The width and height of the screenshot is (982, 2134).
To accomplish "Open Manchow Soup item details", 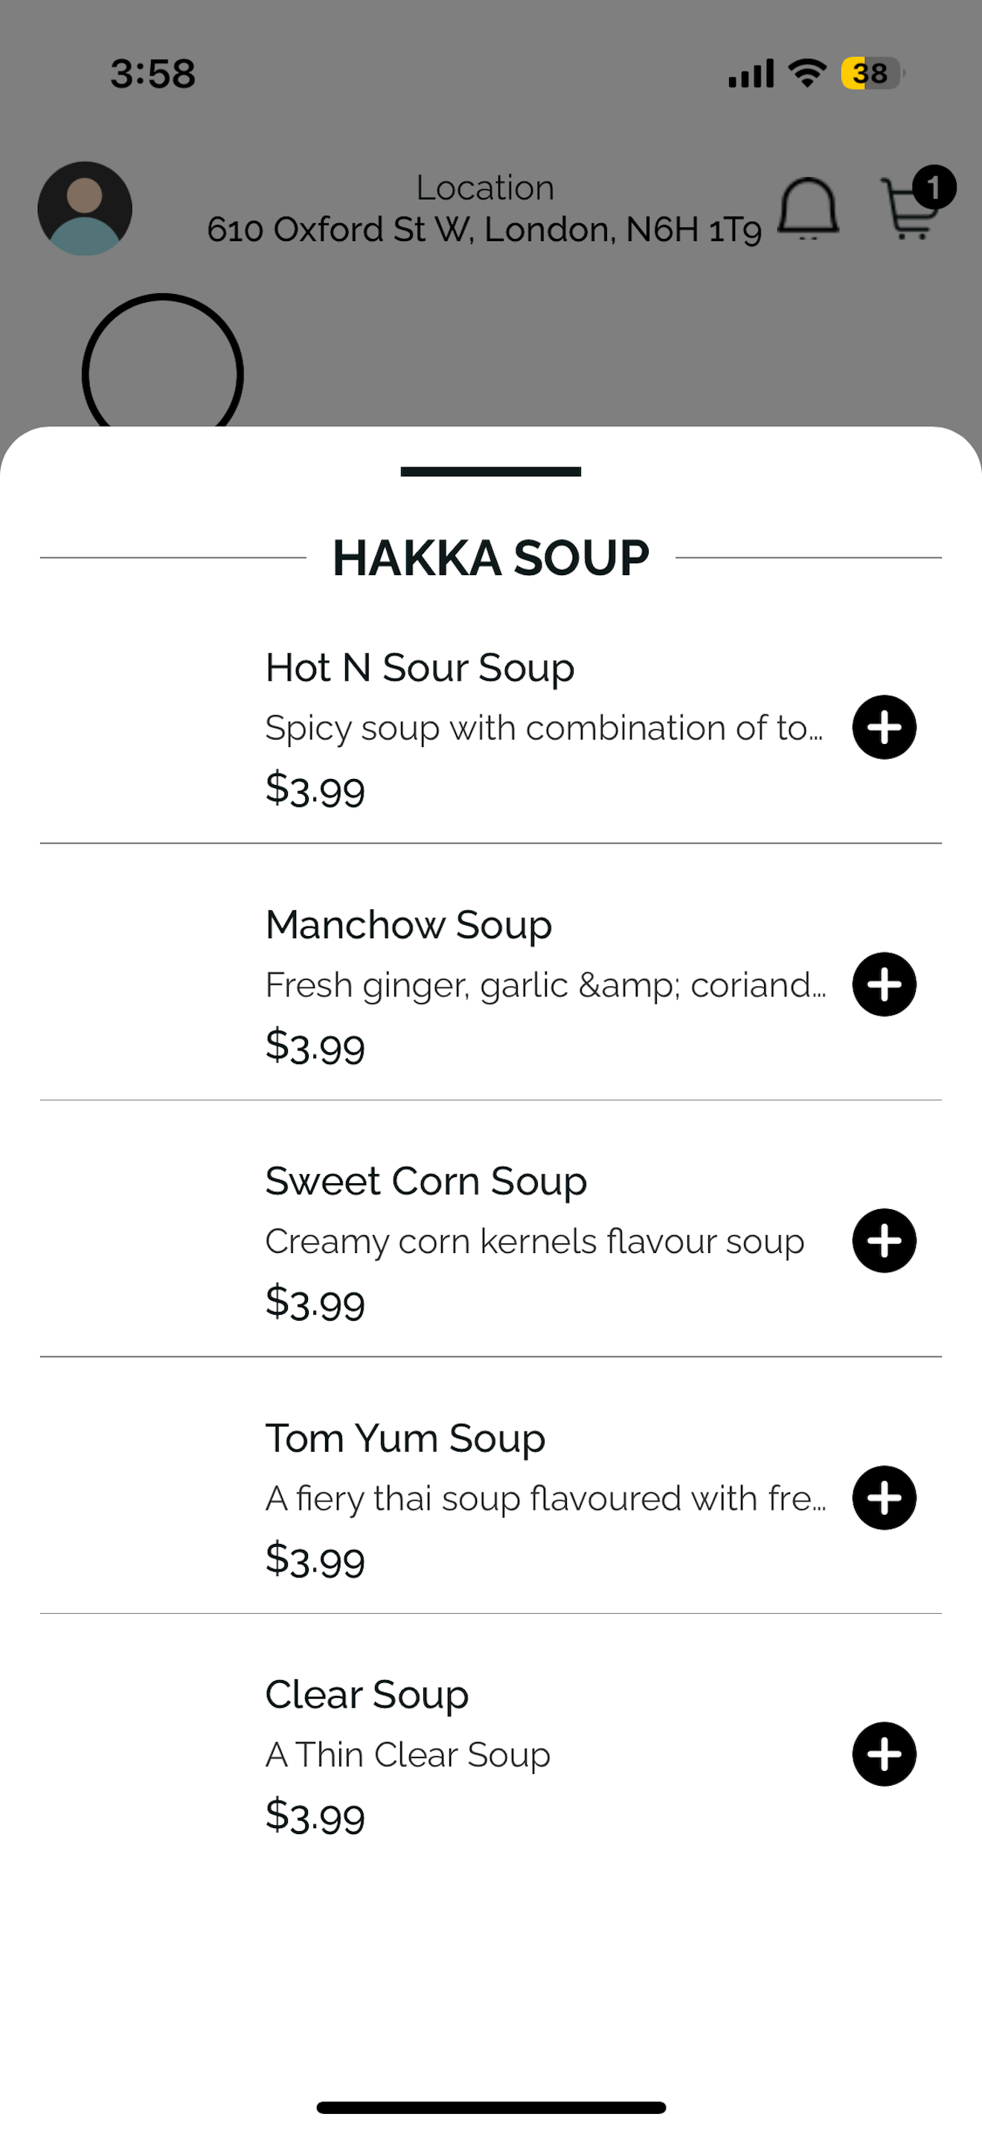I will click(408, 925).
